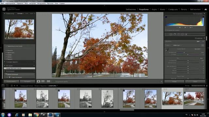Select the Graduated Filter tool
Viewport: 209px width, 117px height.
[179, 34]
